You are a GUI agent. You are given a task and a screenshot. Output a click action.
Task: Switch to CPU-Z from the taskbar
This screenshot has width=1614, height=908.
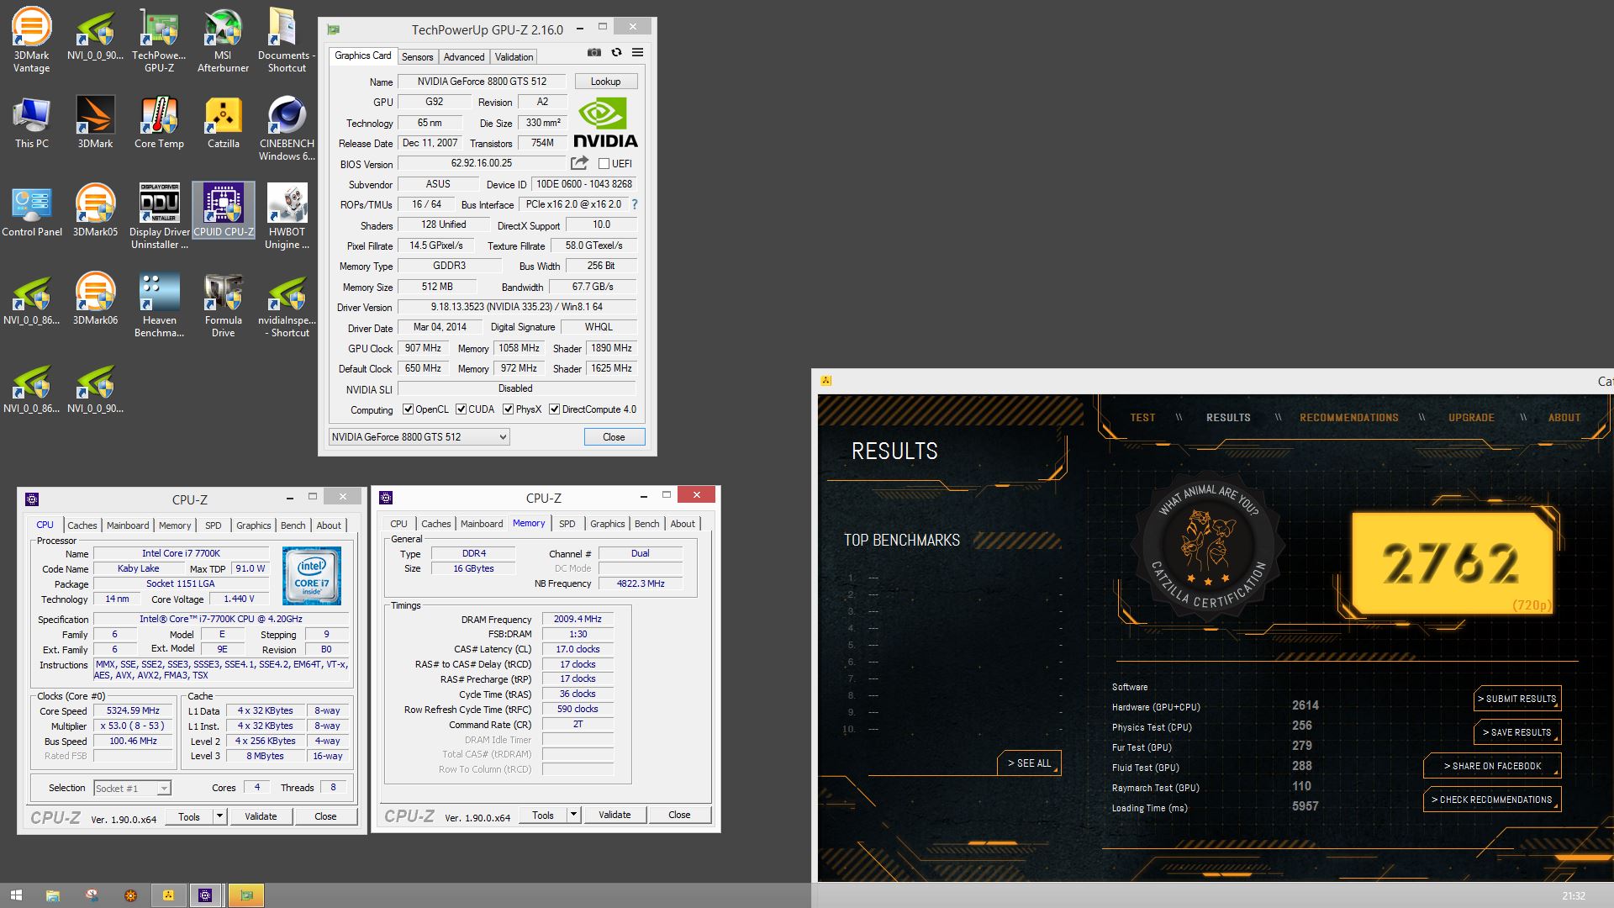pos(205,895)
